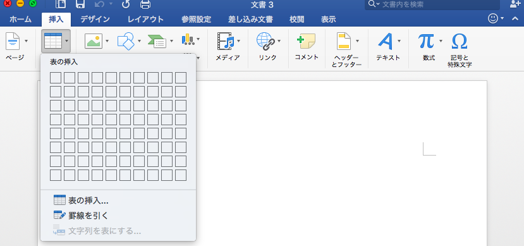This screenshot has width=524, height=246.
Task: Select the bottom-right table grid cell
Action: [x=181, y=175]
